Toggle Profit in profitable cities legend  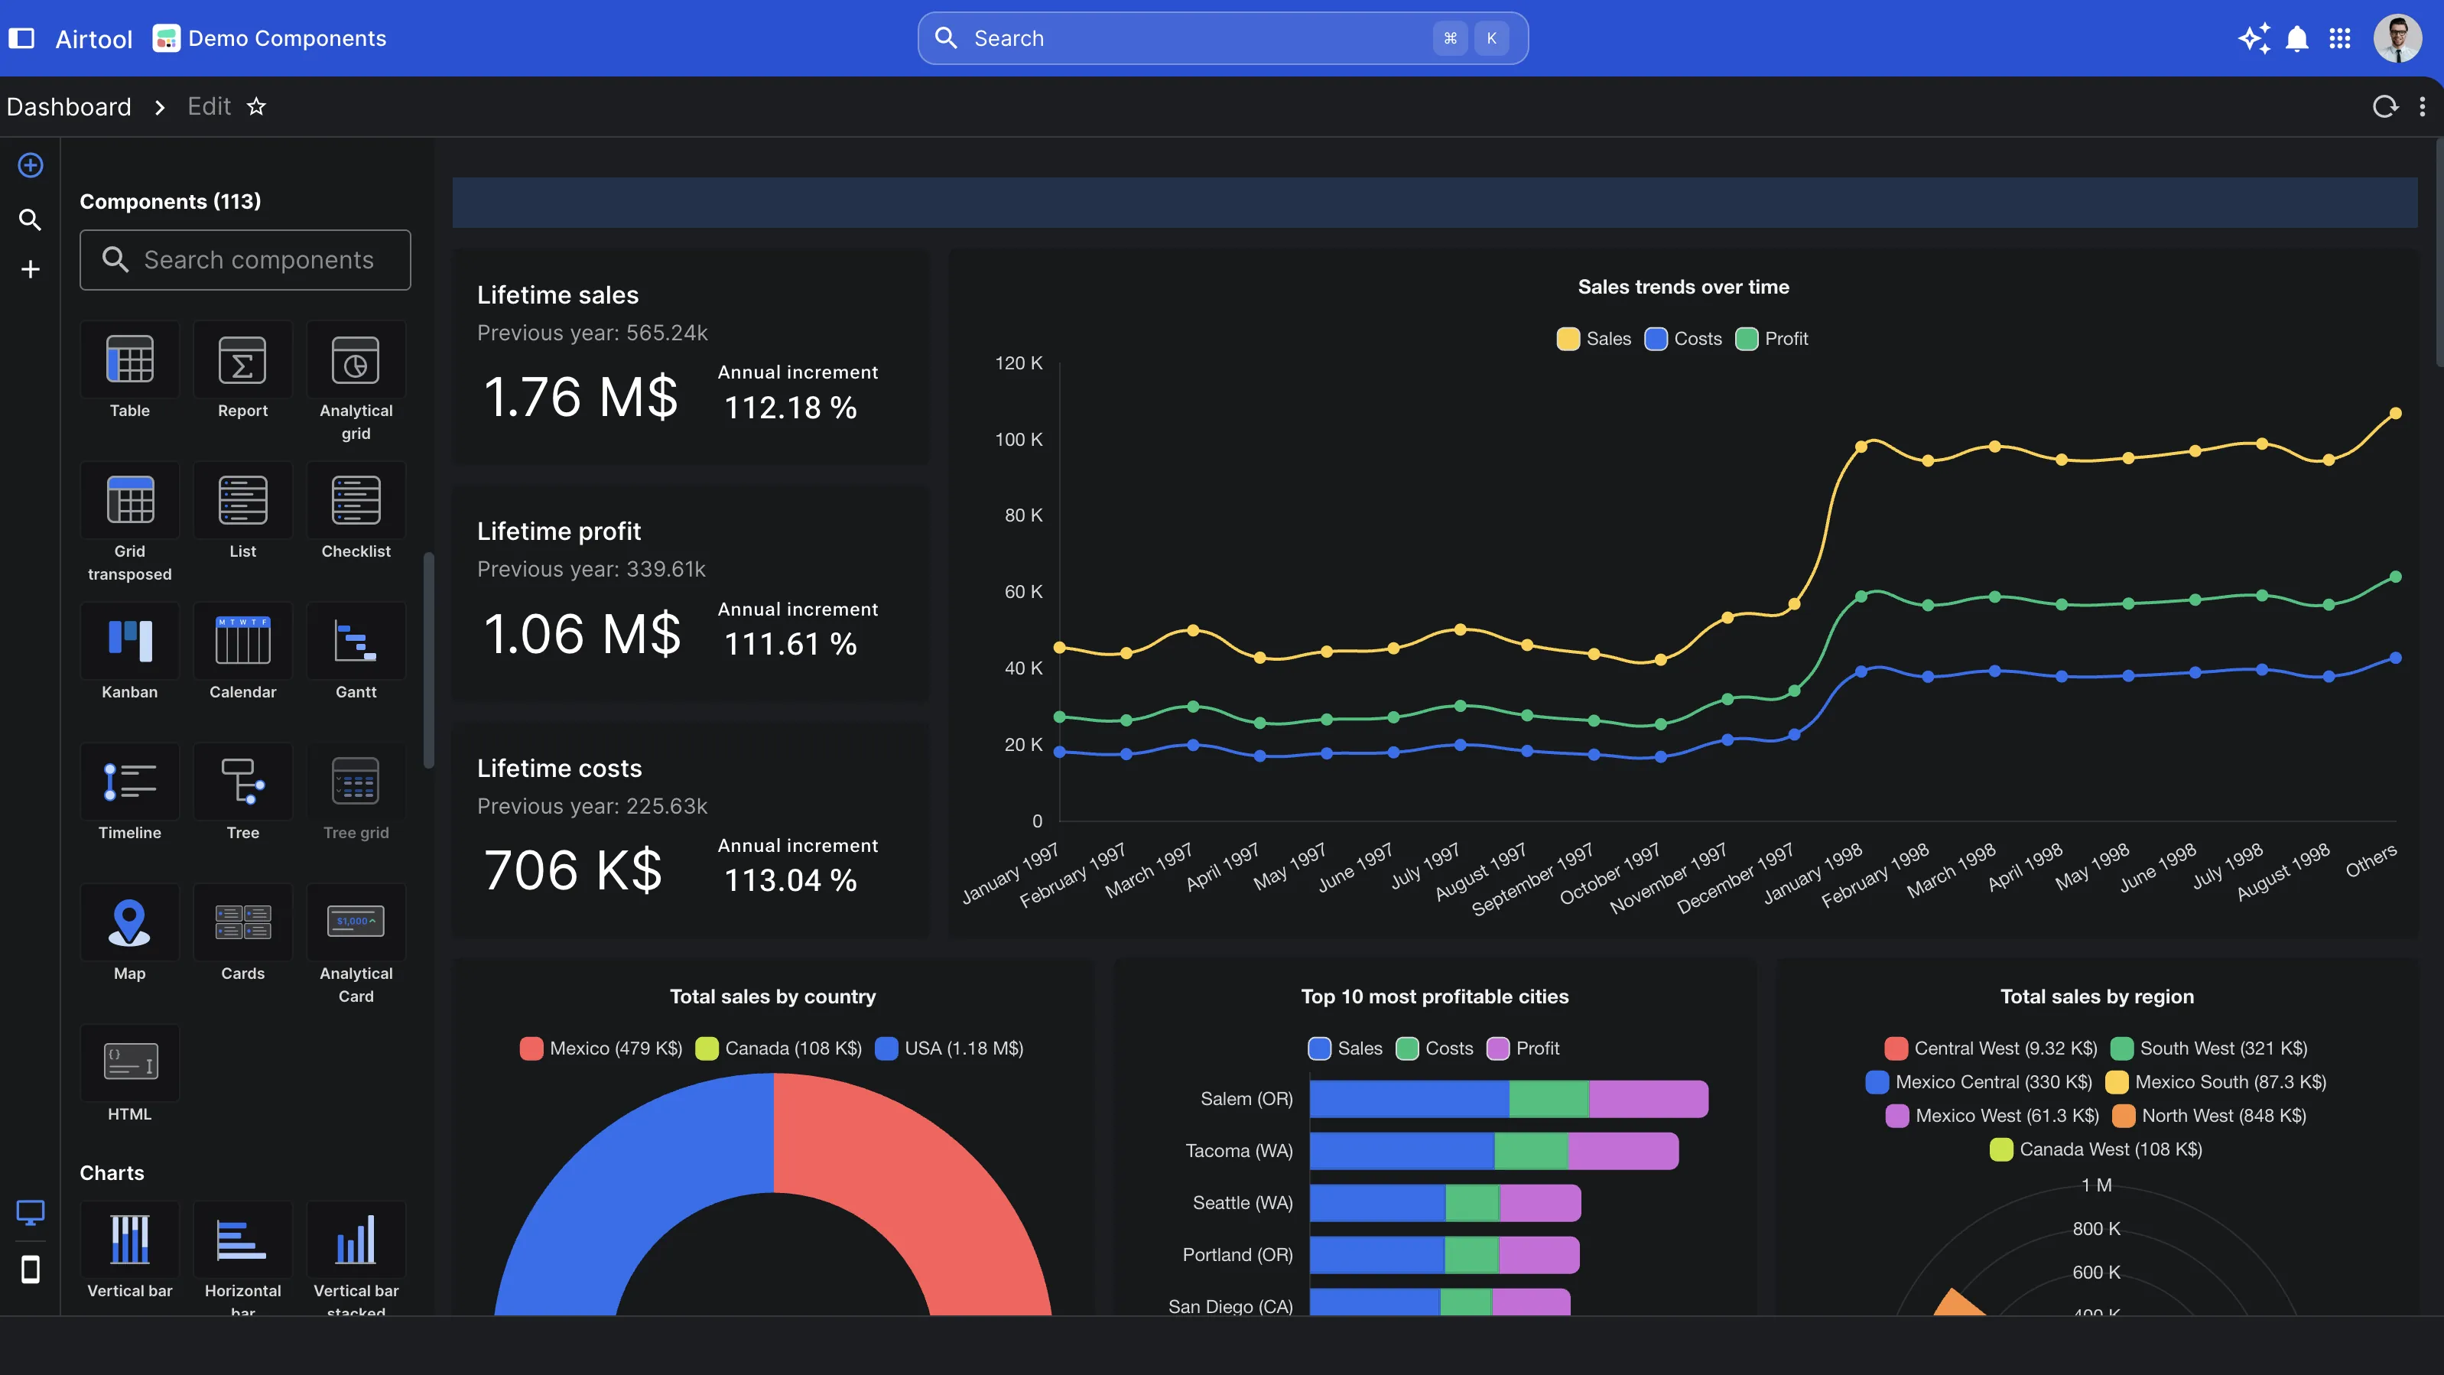pyautogui.click(x=1523, y=1048)
